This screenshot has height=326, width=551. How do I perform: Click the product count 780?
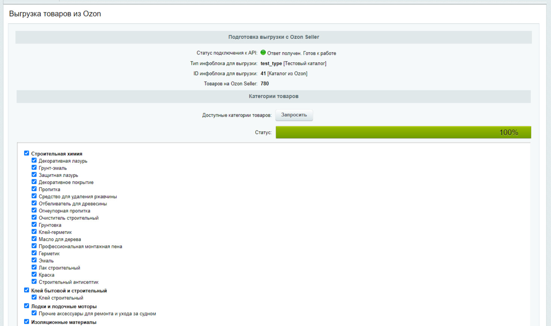click(x=265, y=84)
